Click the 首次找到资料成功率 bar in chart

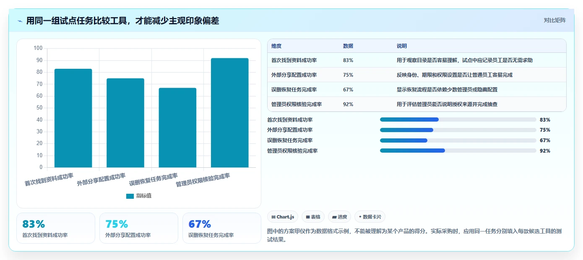(73, 118)
